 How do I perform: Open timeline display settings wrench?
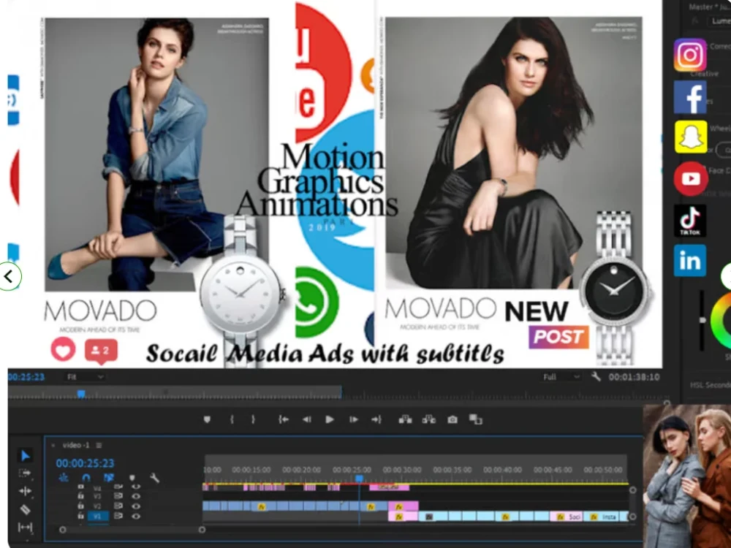tap(155, 478)
